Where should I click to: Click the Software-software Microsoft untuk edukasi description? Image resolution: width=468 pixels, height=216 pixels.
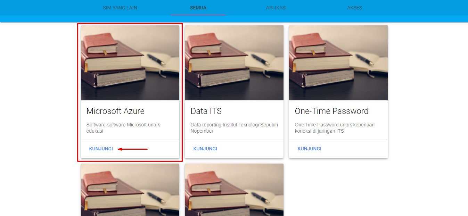pyautogui.click(x=123, y=128)
